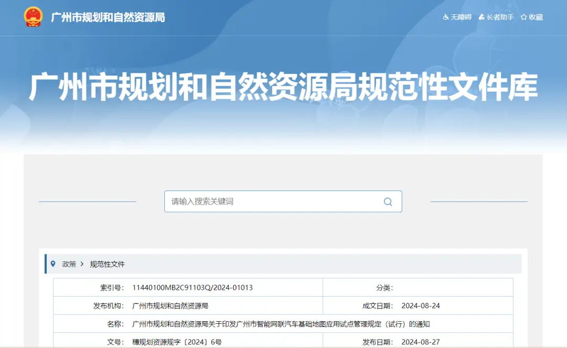This screenshot has height=348, width=567.
Task: Click the national emblem logo
Action: (33, 17)
